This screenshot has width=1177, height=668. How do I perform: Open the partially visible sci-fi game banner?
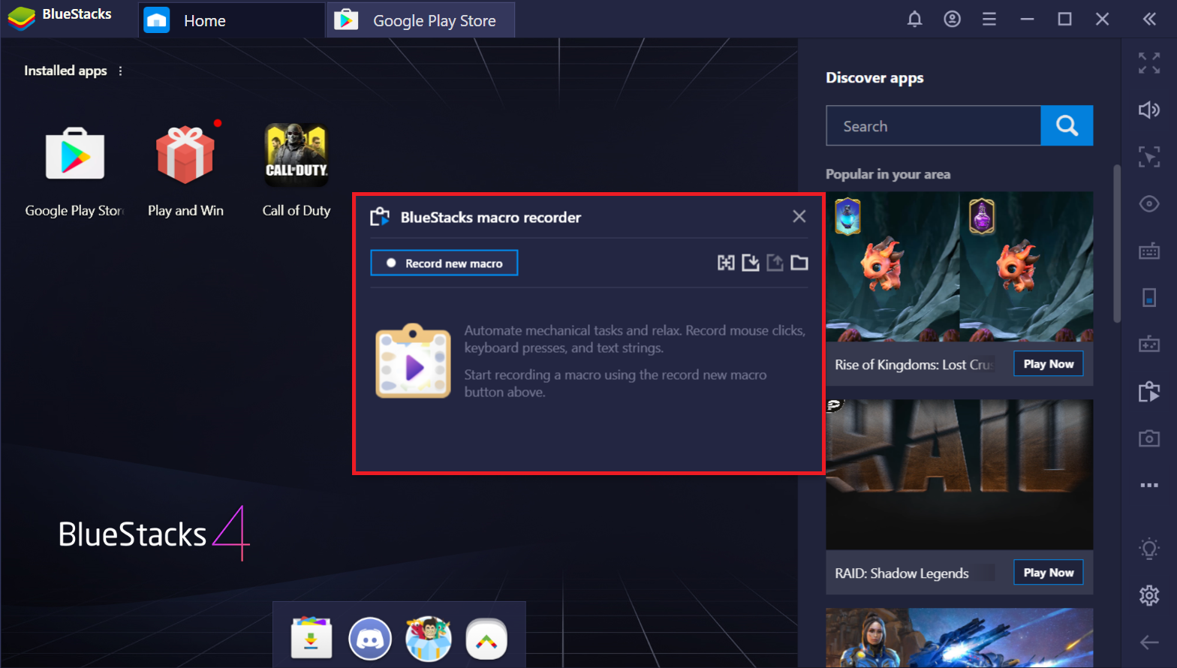coord(959,638)
